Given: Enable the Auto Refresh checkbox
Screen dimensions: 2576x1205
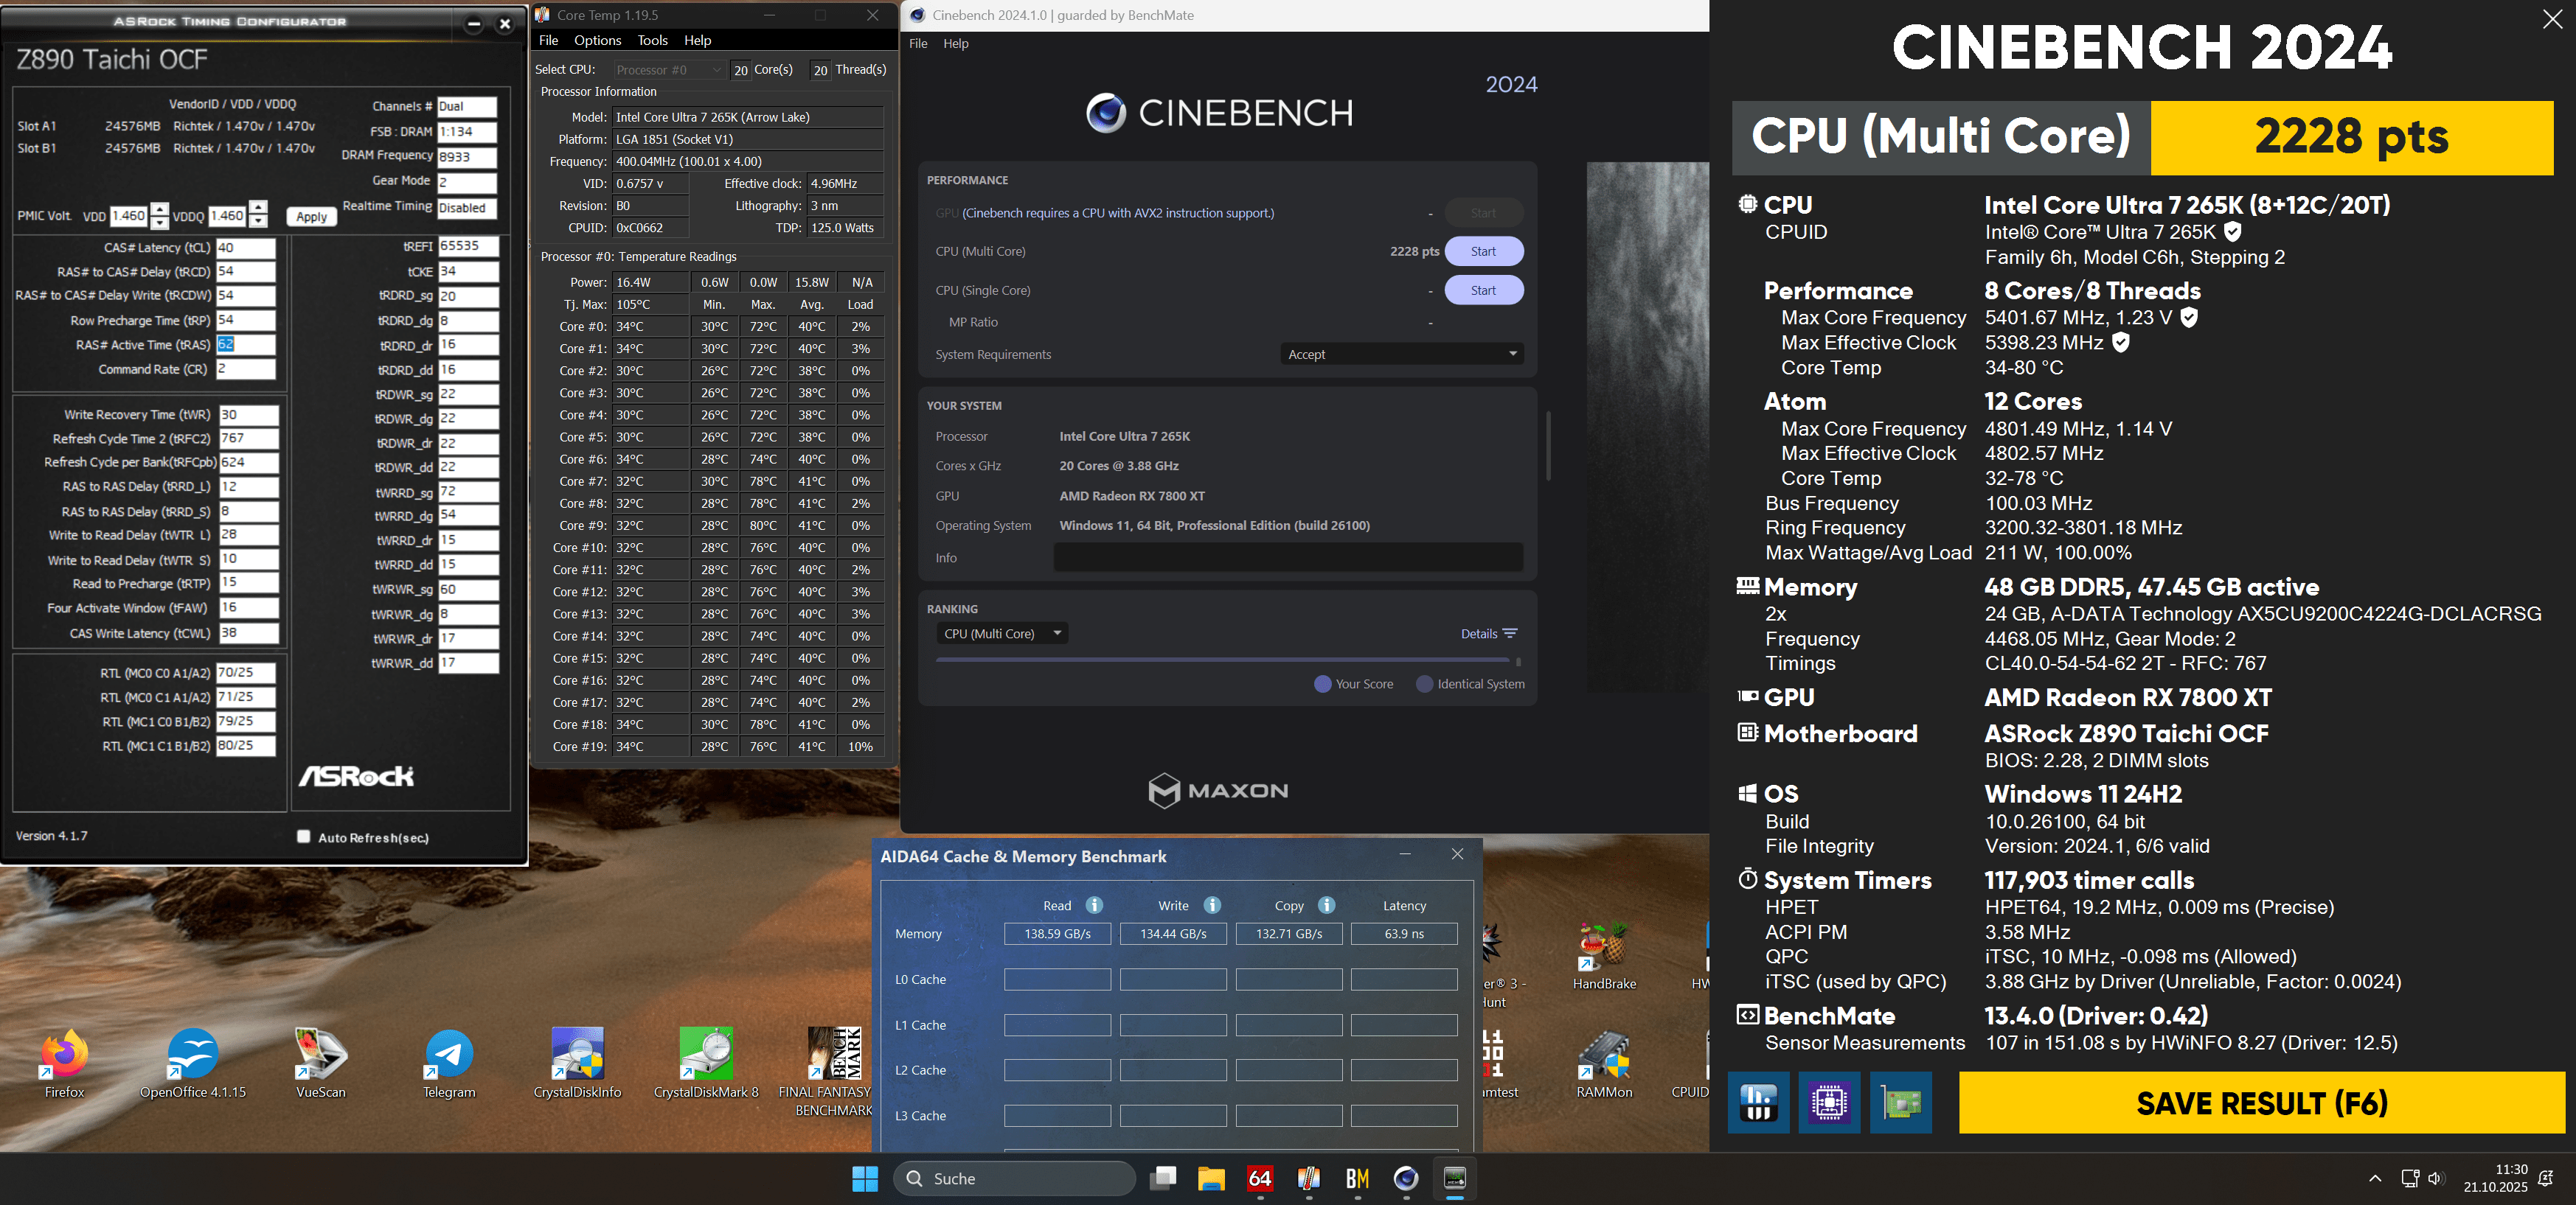Looking at the screenshot, I should pos(304,836).
